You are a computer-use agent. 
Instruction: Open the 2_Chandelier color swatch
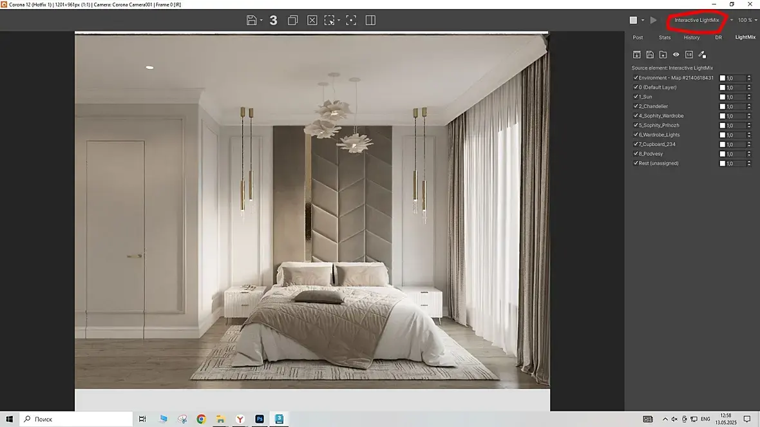pos(722,107)
